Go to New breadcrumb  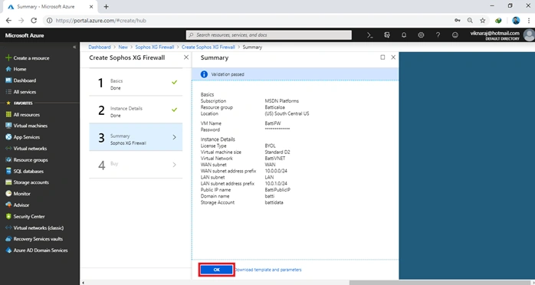123,47
